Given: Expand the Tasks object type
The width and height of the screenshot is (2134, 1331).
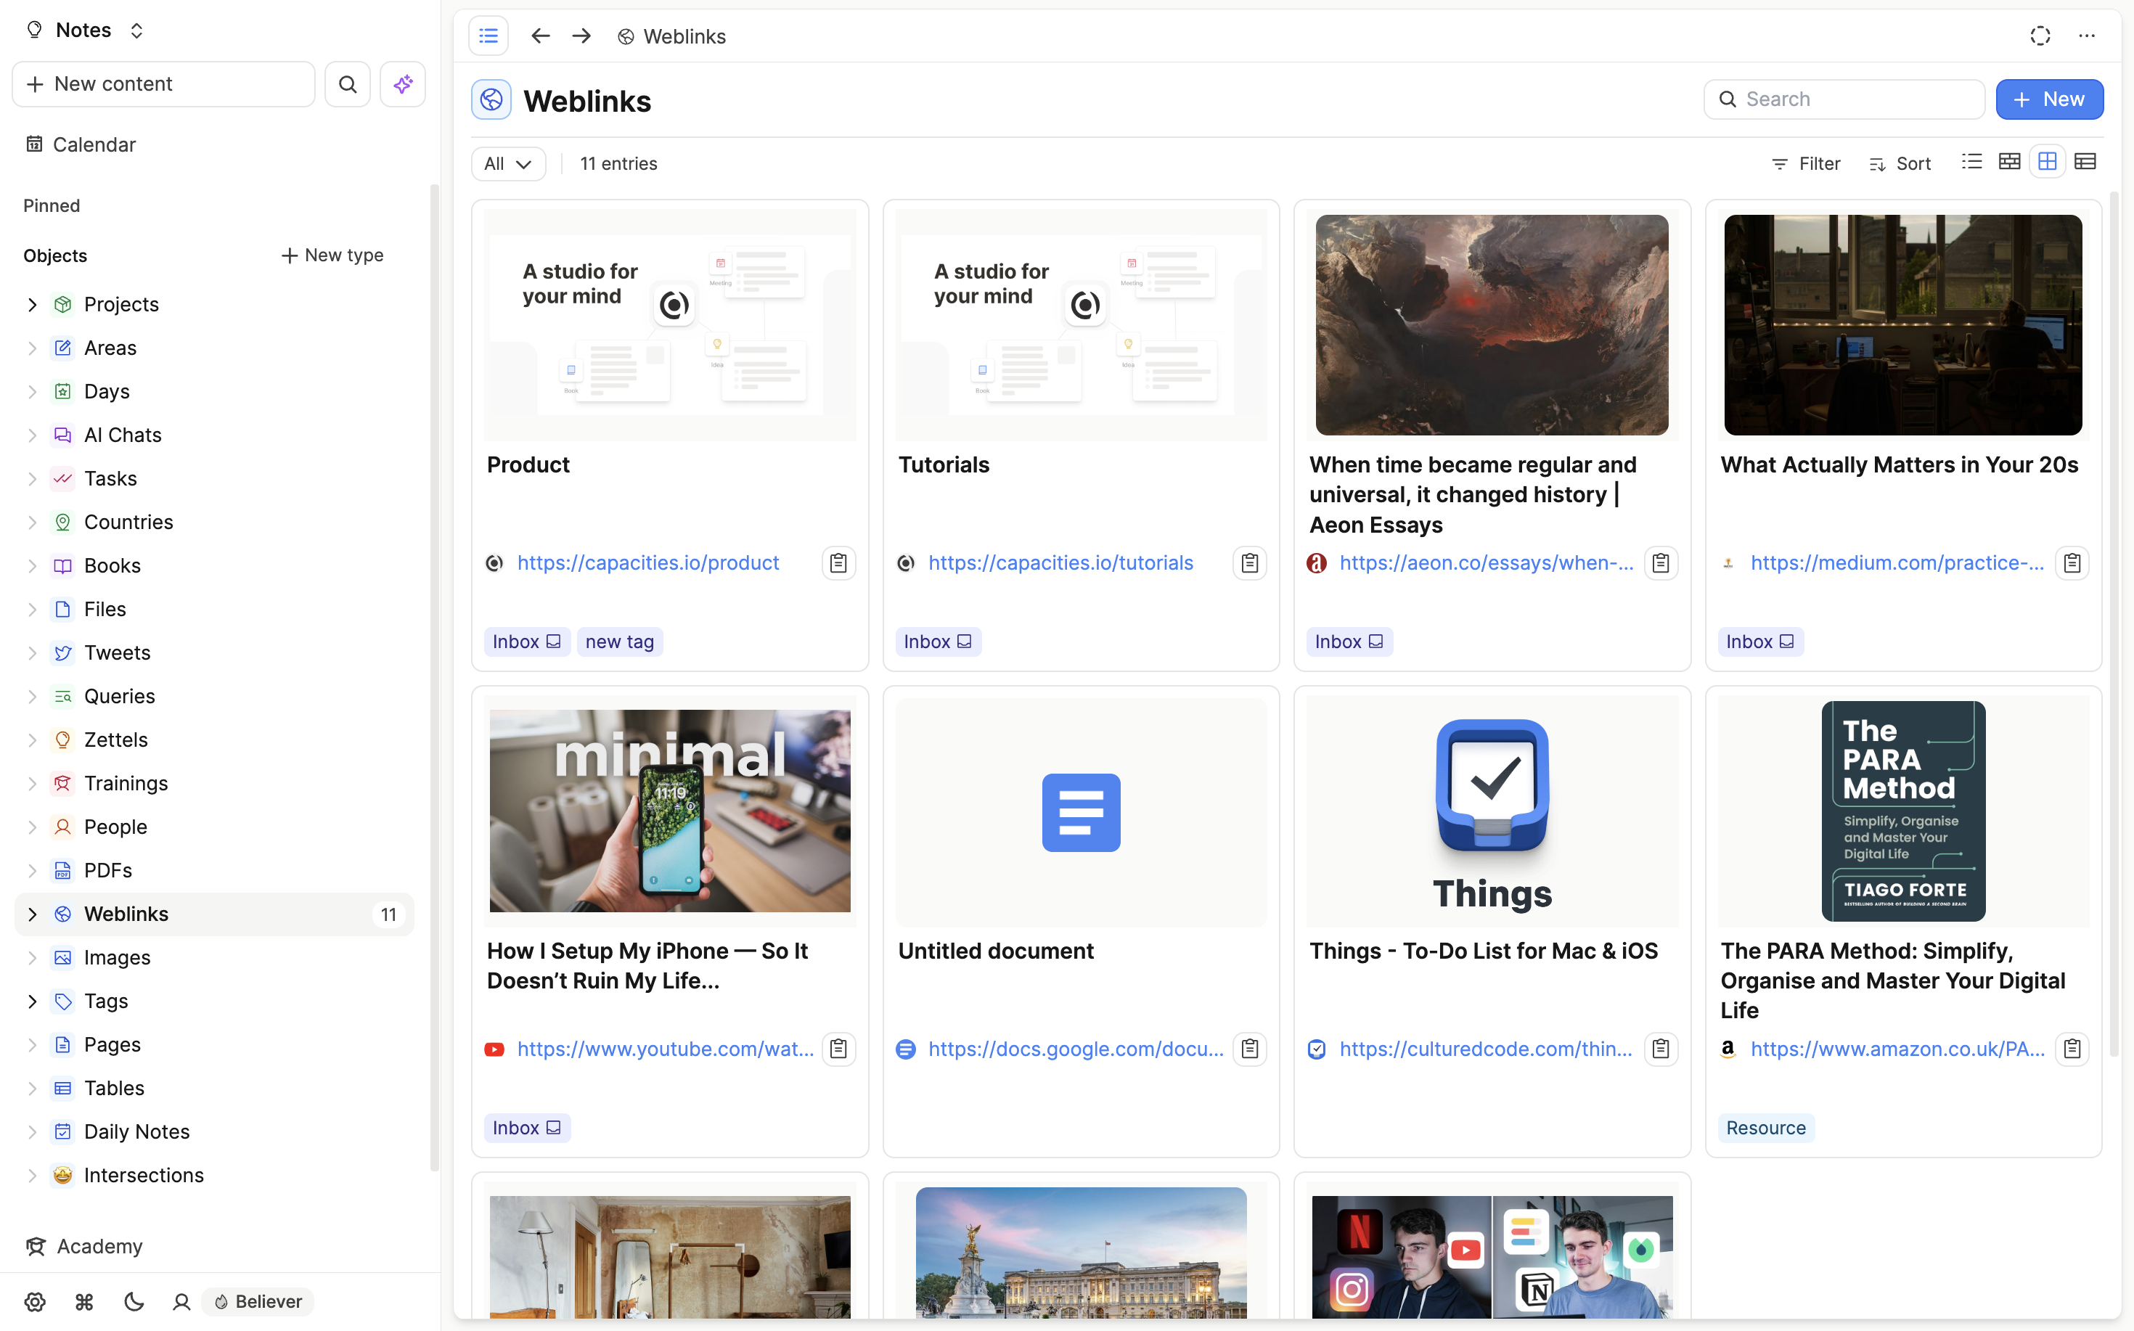Looking at the screenshot, I should pyautogui.click(x=33, y=479).
